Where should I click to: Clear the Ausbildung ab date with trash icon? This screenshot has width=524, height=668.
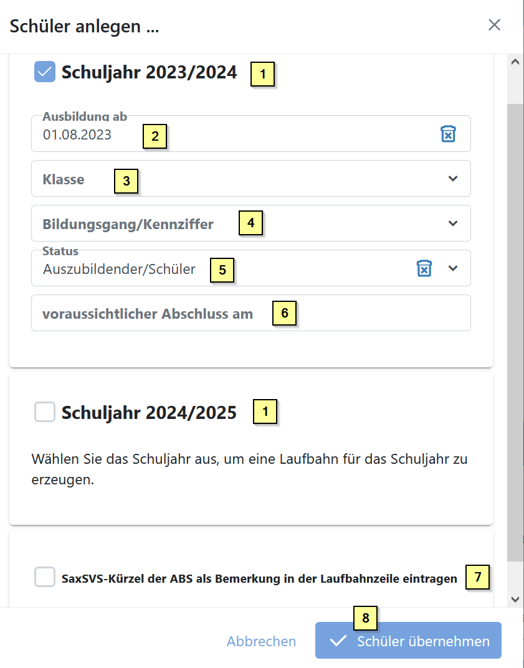[448, 134]
